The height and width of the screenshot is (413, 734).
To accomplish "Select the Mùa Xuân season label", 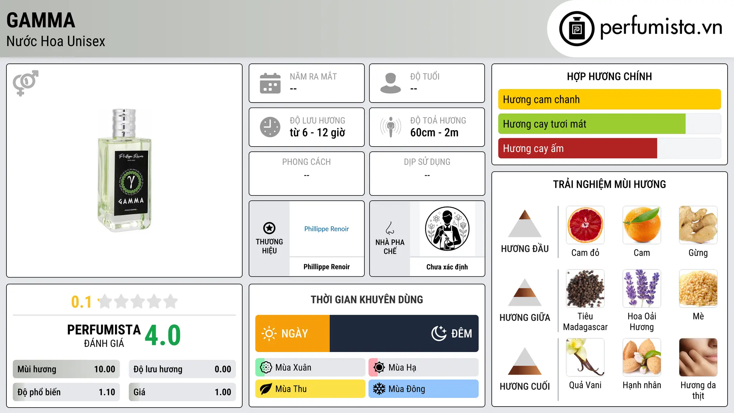I will pos(293,367).
